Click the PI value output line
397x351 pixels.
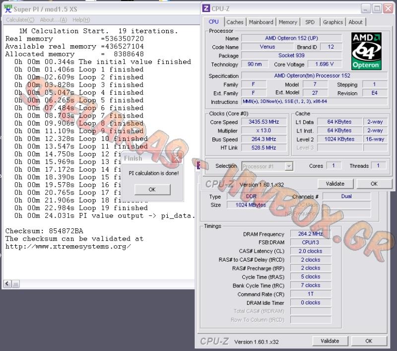tap(105, 216)
